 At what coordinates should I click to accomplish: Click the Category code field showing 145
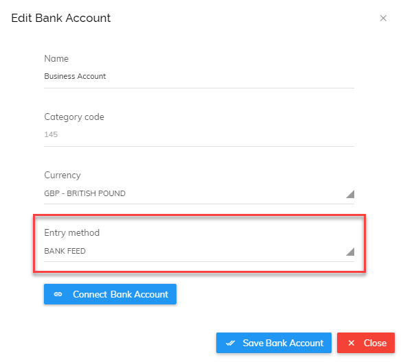199,135
